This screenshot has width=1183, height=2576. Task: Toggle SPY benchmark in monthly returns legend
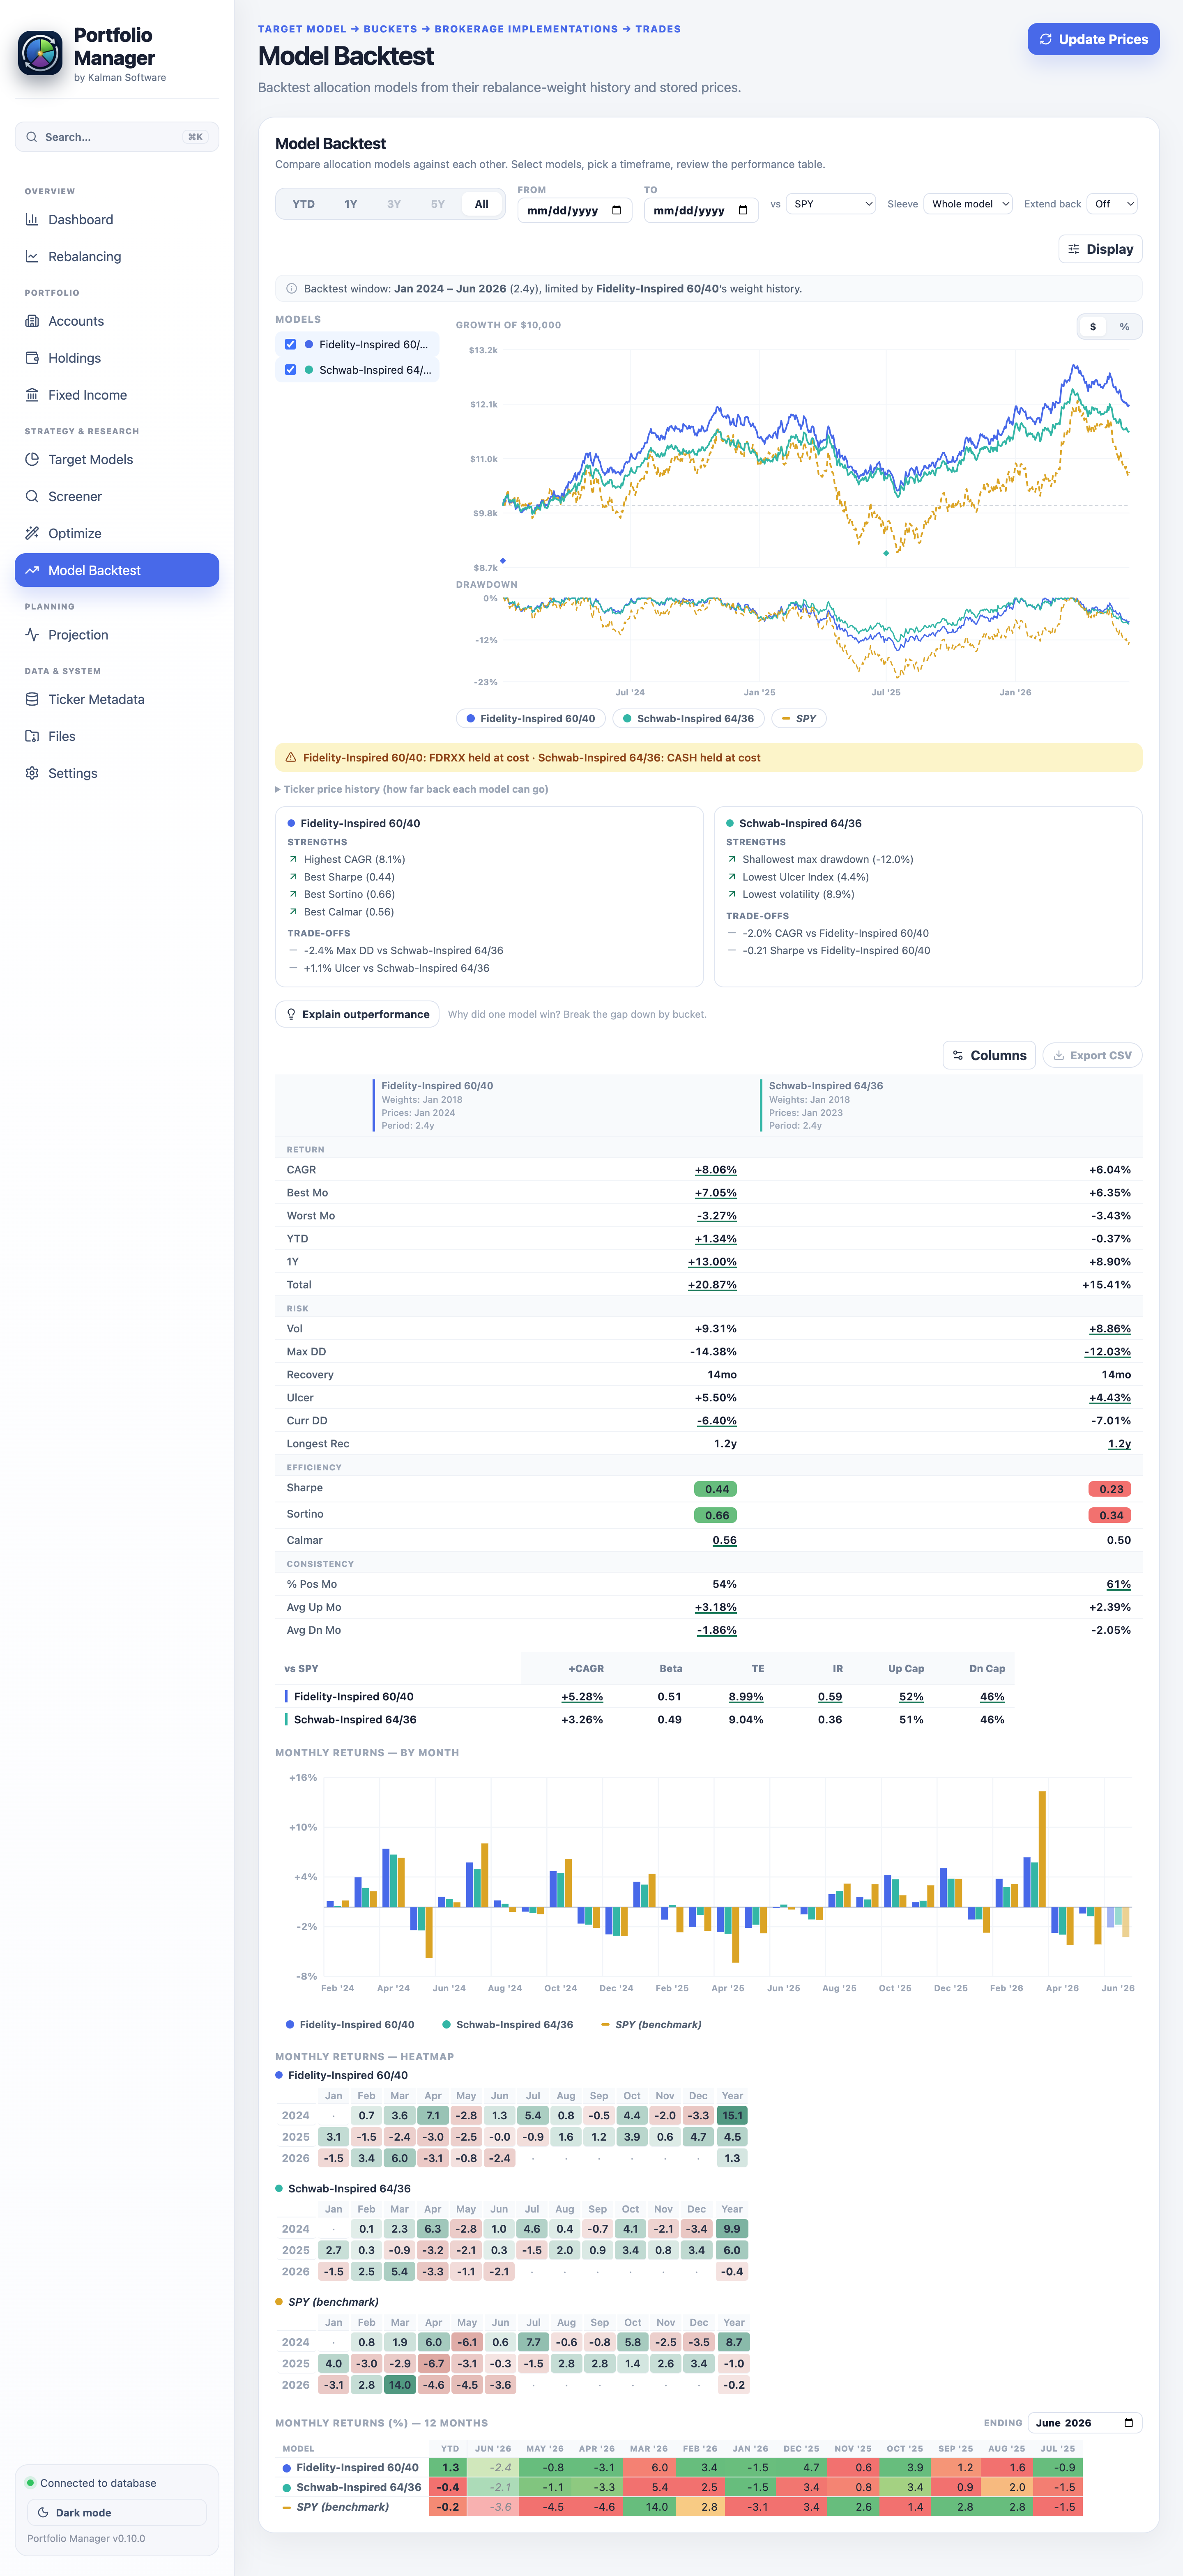(x=651, y=2025)
